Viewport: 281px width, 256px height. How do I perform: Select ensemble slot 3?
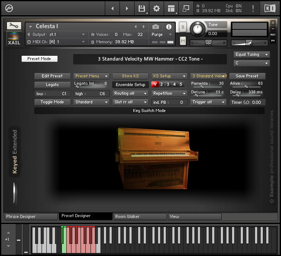click(168, 84)
